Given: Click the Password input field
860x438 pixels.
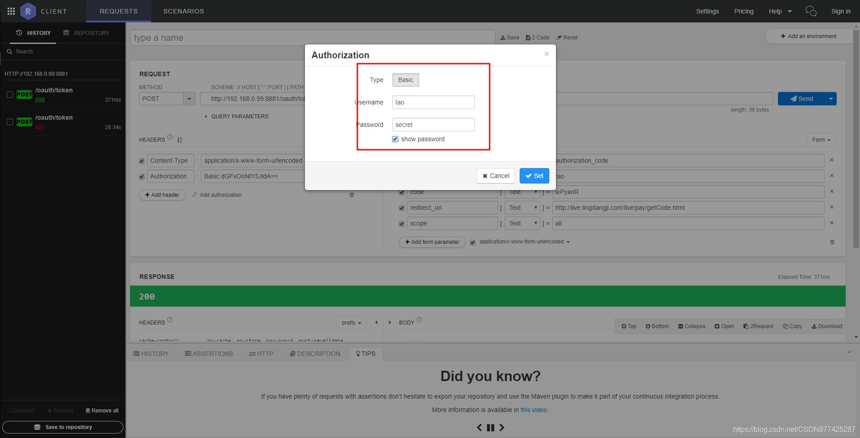Looking at the screenshot, I should [x=434, y=125].
